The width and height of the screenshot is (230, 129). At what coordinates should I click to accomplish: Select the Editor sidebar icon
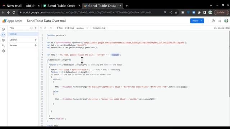[3, 35]
